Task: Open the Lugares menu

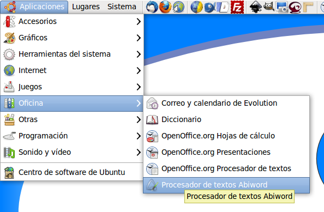Action: [x=86, y=7]
